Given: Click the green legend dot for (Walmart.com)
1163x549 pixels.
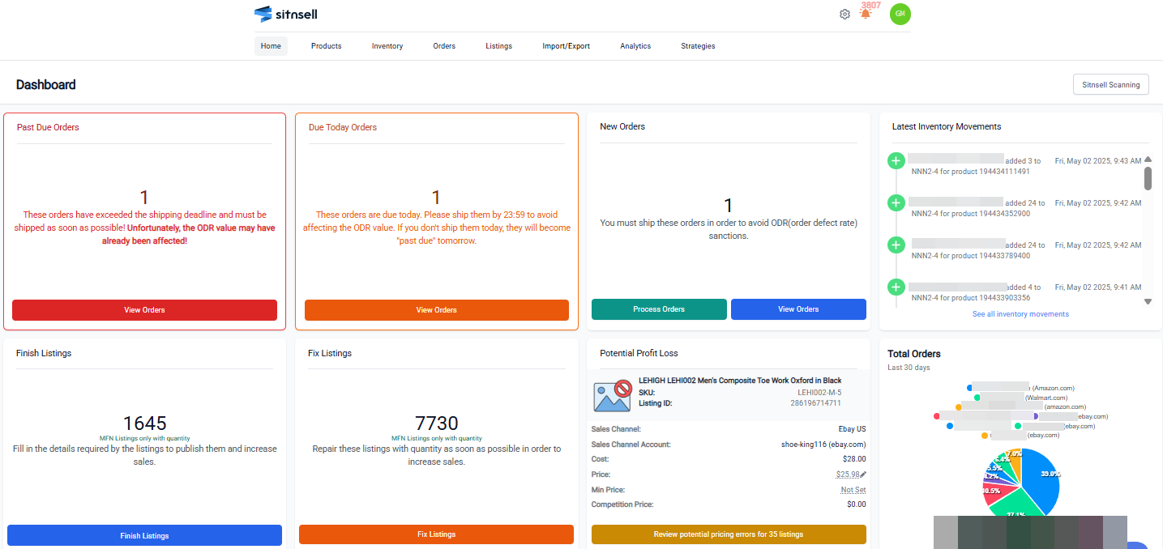Looking at the screenshot, I should pyautogui.click(x=977, y=398).
